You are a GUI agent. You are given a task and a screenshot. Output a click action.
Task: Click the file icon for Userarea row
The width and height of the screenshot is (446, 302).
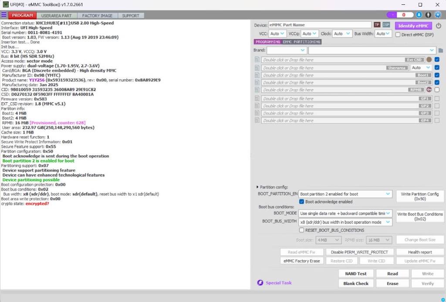pyautogui.click(x=257, y=67)
